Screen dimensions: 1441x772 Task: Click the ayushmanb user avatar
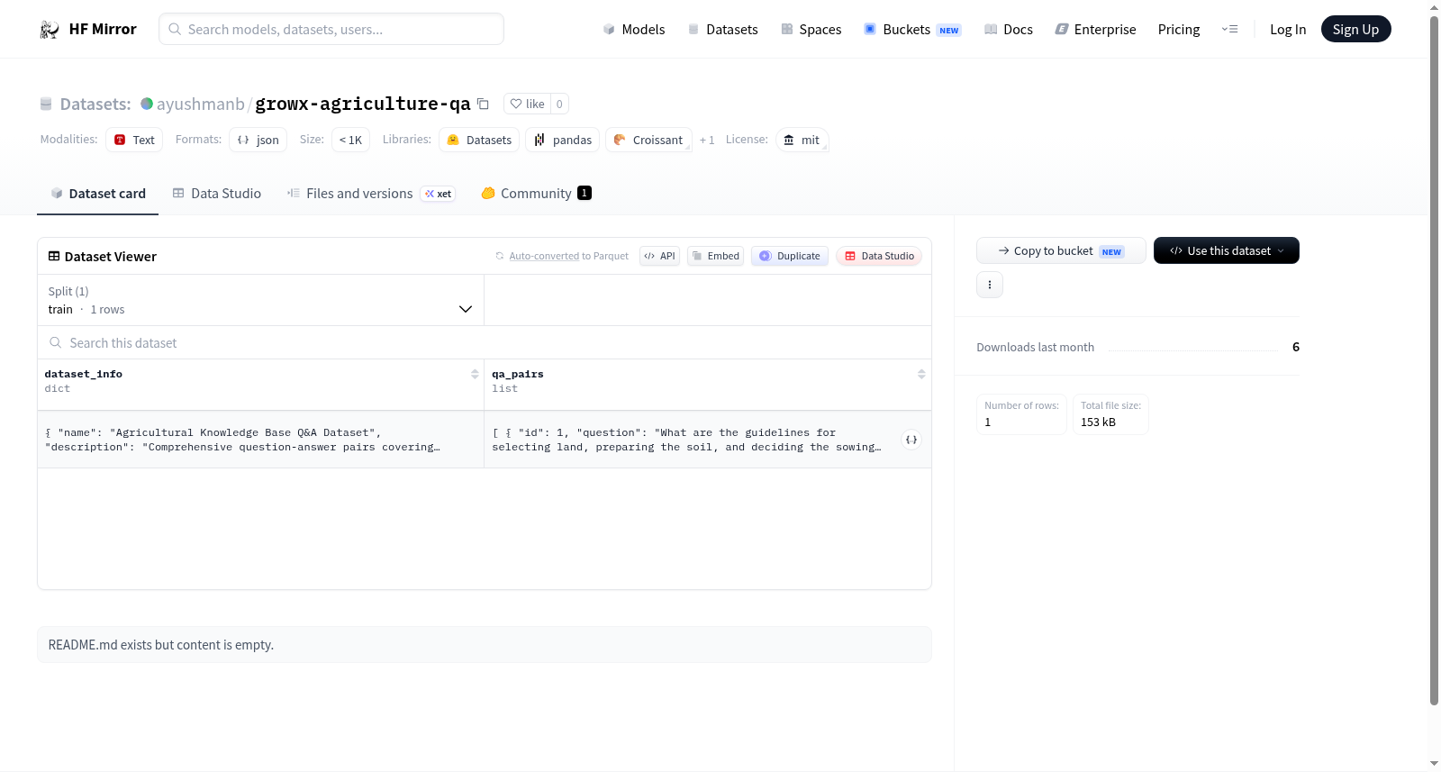coord(147,104)
